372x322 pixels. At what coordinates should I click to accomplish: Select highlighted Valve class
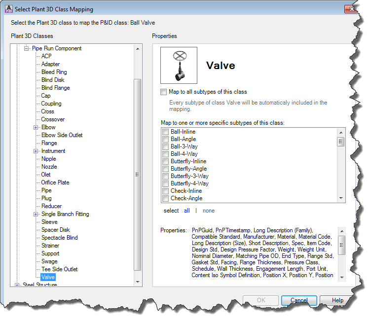pos(48,277)
